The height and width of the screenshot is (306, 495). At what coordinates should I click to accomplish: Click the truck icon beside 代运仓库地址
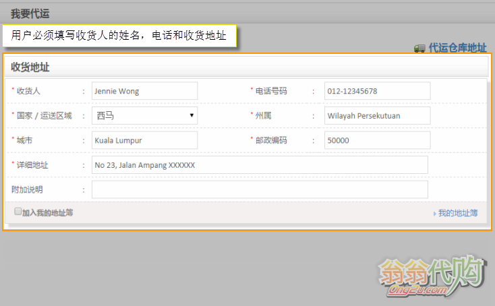[x=419, y=49]
